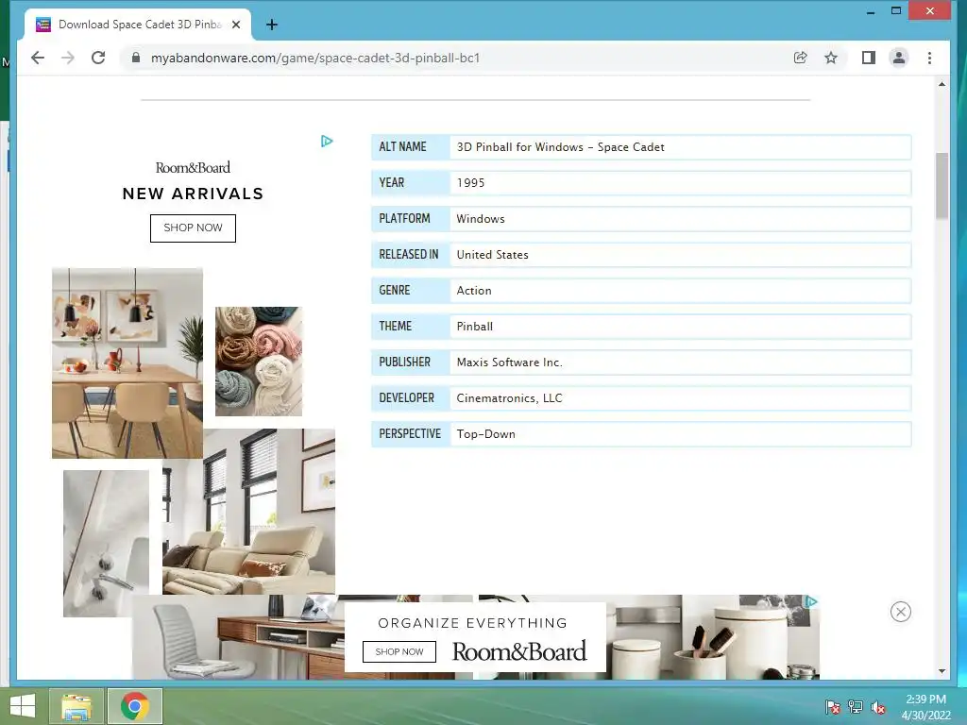
Task: Click the ALT NAME label
Action: click(x=402, y=146)
